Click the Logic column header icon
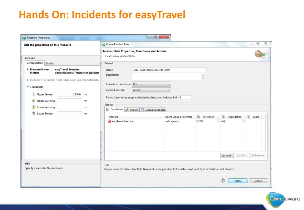This screenshot has width=304, height=210. [249, 117]
